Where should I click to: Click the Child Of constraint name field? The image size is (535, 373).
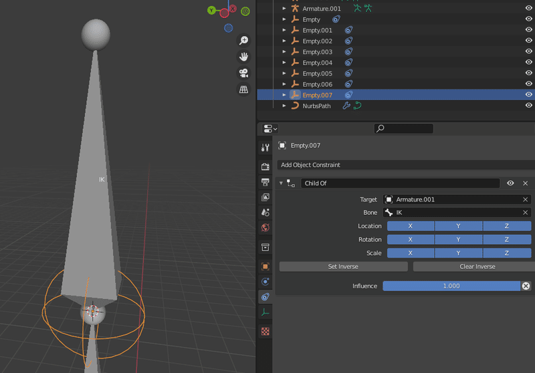pos(400,183)
